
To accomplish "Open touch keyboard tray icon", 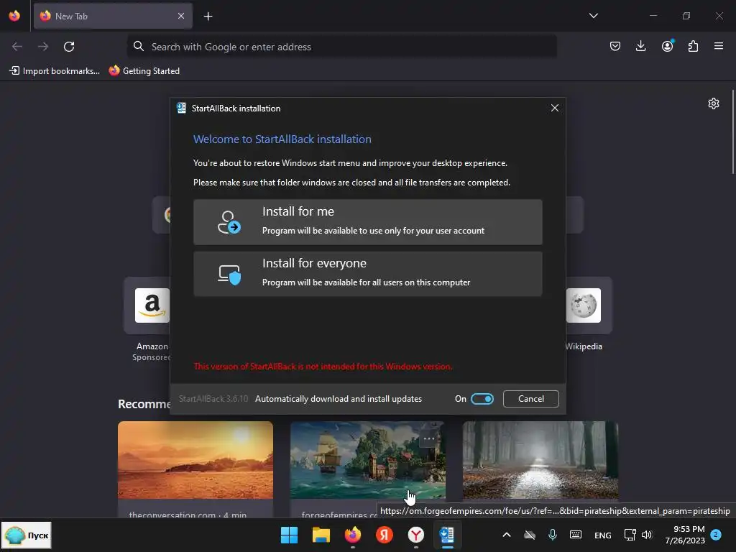I will pos(576,535).
